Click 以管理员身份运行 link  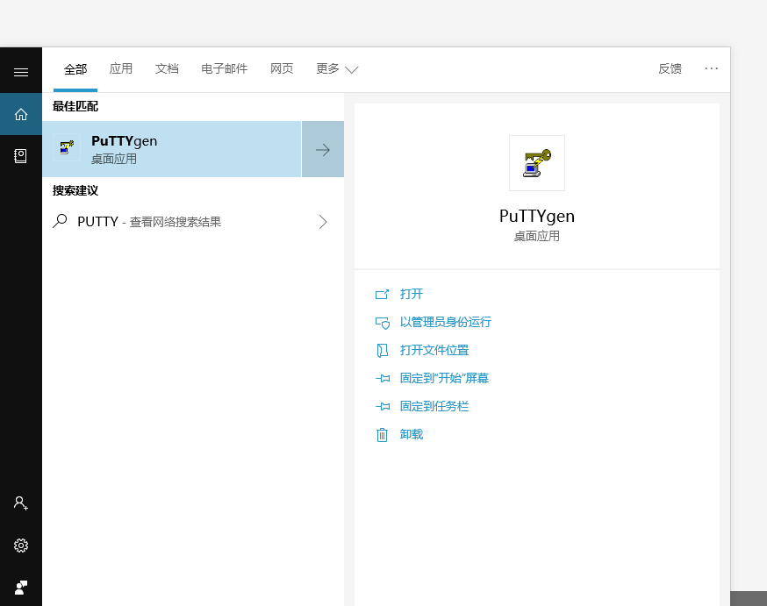[445, 322]
